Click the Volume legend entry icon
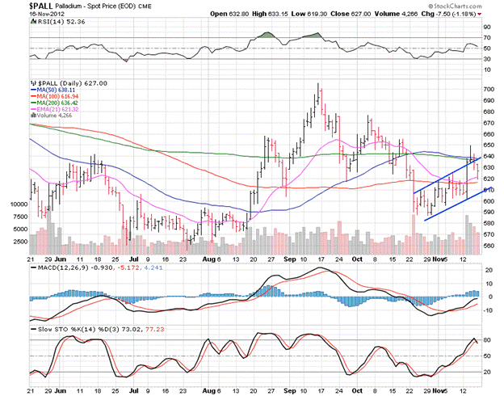504x396 pixels. pos(32,120)
